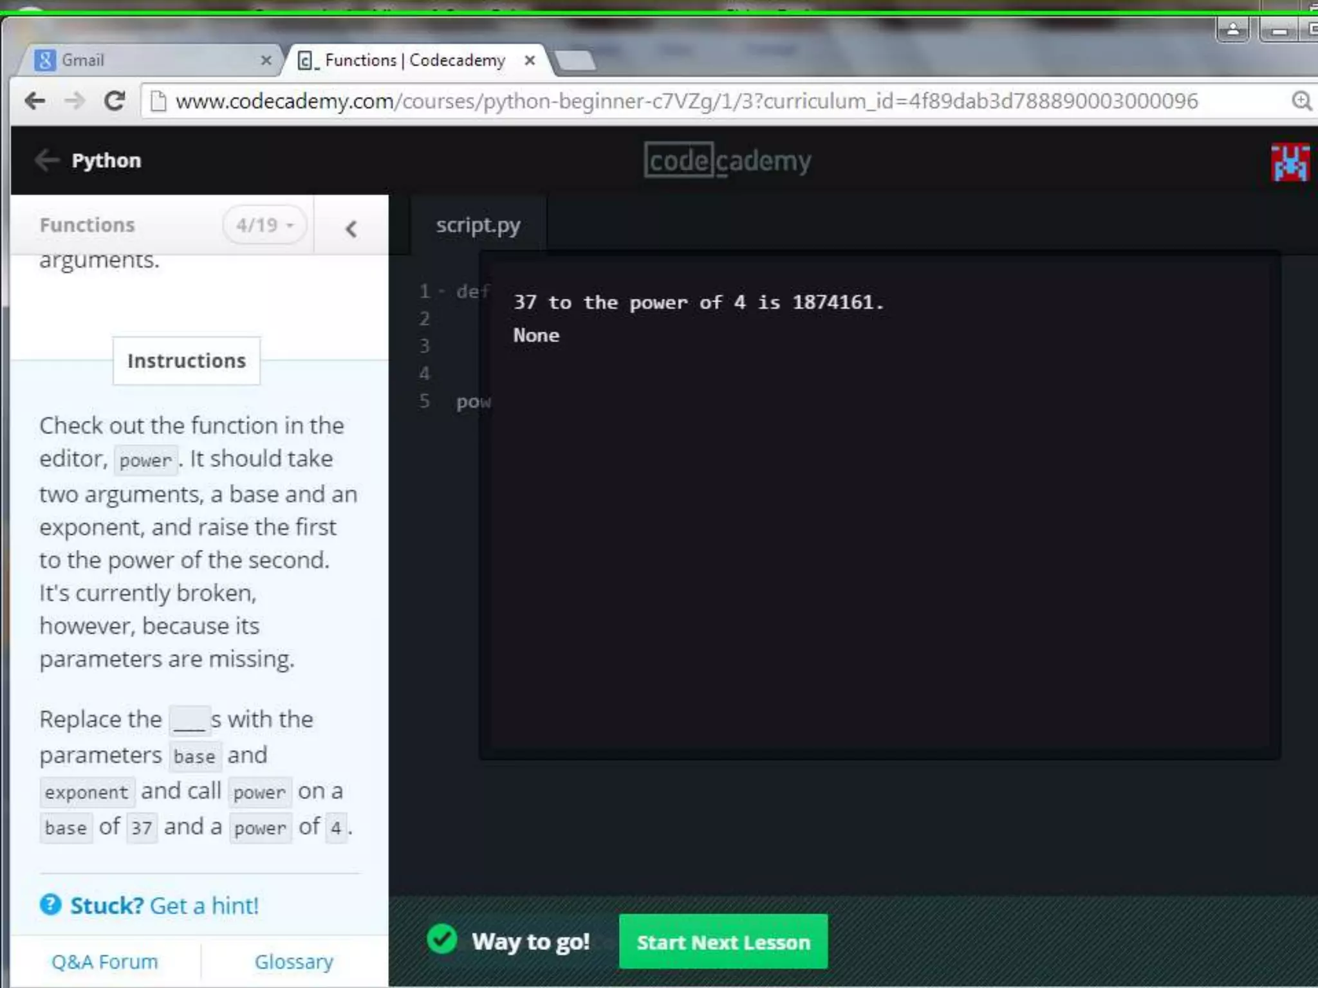Click the Instructions heading tab

tap(187, 361)
